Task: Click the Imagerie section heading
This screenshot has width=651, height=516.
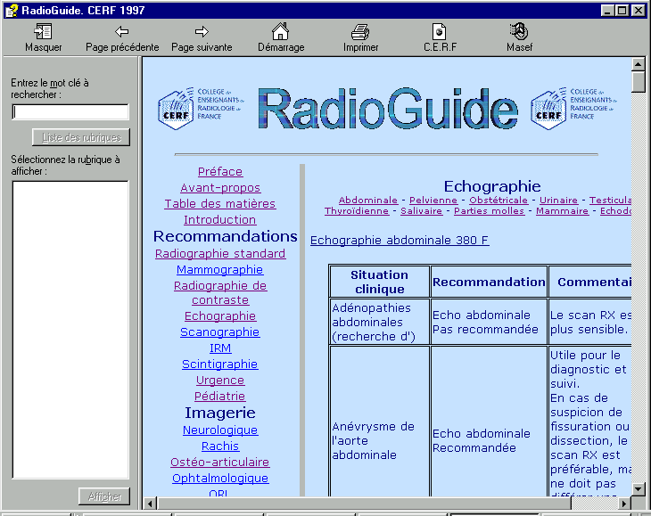Action: pyautogui.click(x=220, y=413)
